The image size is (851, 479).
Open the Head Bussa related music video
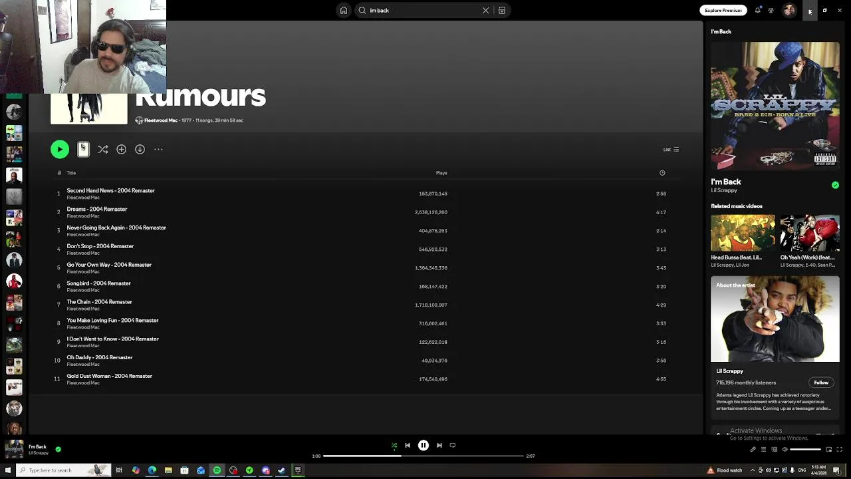pos(743,241)
